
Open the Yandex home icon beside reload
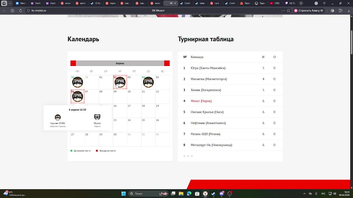coord(12,10)
